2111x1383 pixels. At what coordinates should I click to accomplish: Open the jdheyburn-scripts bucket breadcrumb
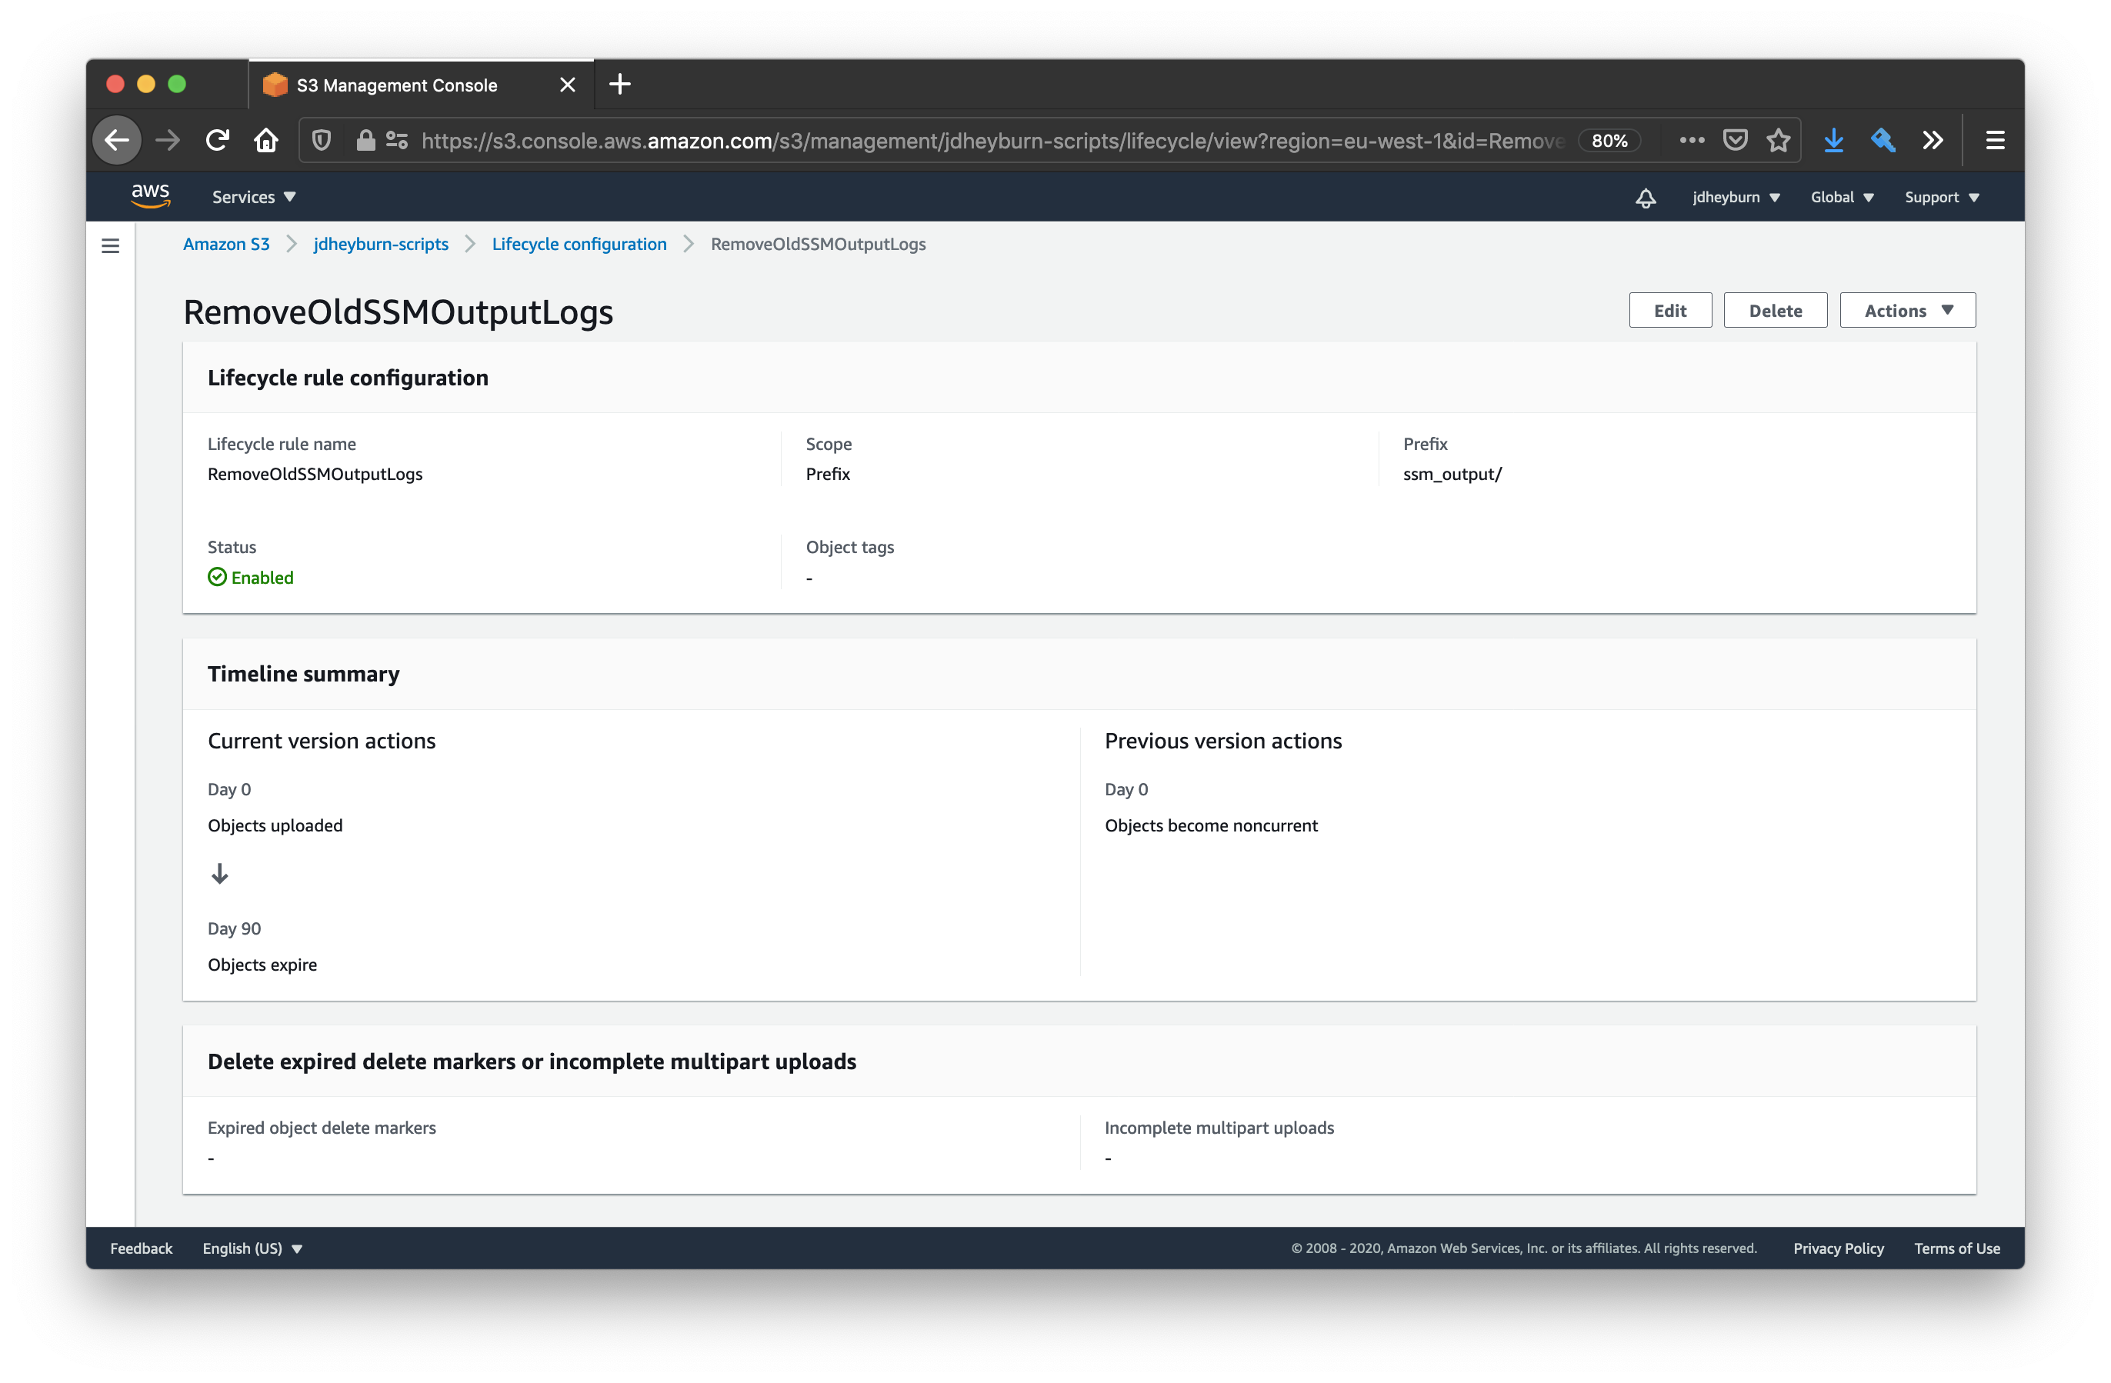381,244
